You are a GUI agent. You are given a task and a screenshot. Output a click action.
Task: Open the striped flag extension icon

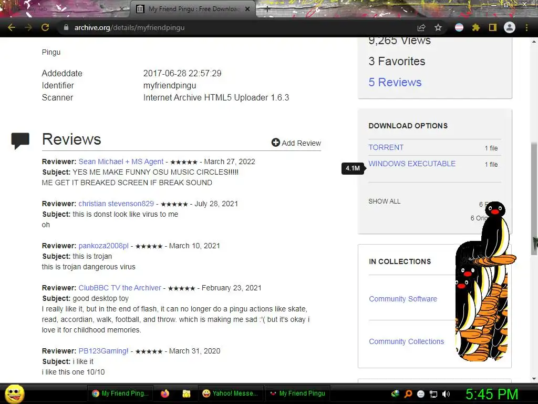pos(459,27)
